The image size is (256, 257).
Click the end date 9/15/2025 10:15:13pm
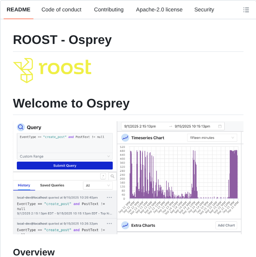coord(192,126)
